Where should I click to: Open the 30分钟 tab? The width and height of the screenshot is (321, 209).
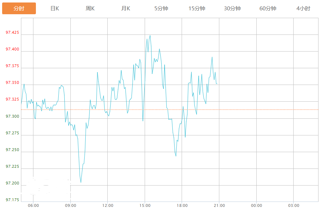[x=232, y=9]
